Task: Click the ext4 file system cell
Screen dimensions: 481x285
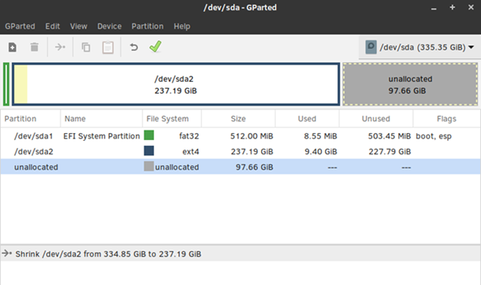Action: coord(191,151)
